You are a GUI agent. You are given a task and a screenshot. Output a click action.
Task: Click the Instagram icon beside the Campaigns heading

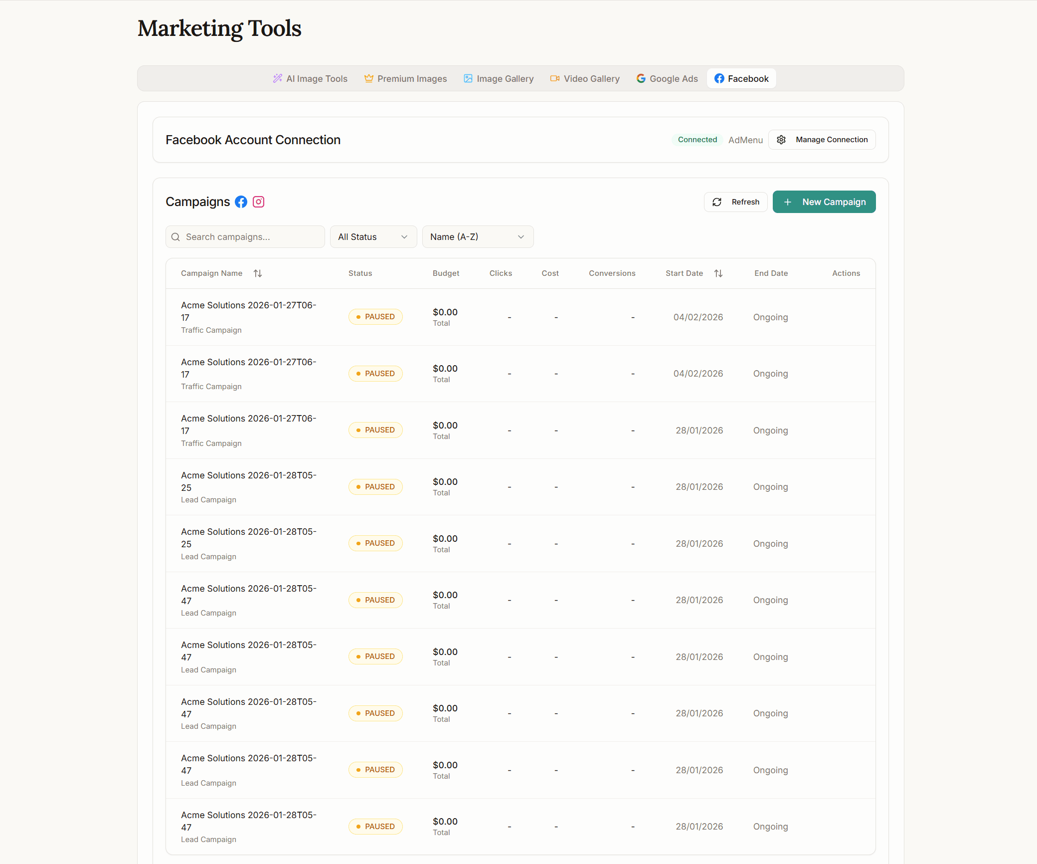(x=258, y=202)
